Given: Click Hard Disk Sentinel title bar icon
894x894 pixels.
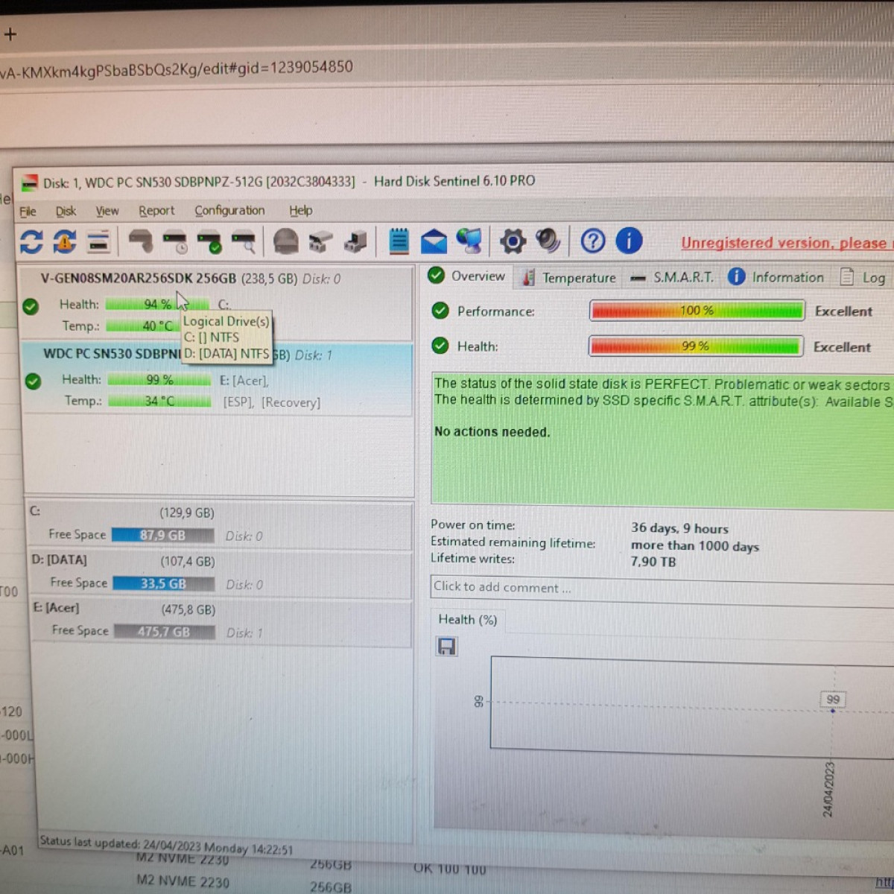Looking at the screenshot, I should click(29, 183).
